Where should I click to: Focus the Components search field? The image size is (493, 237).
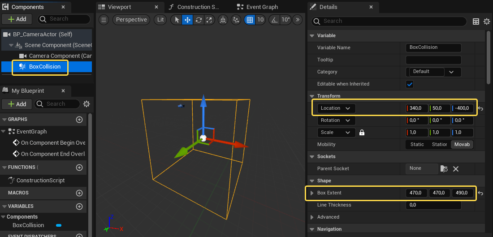pos(64,19)
